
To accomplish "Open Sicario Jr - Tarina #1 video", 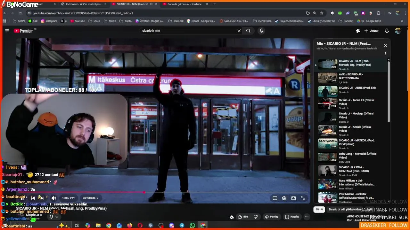I will click(352, 104).
